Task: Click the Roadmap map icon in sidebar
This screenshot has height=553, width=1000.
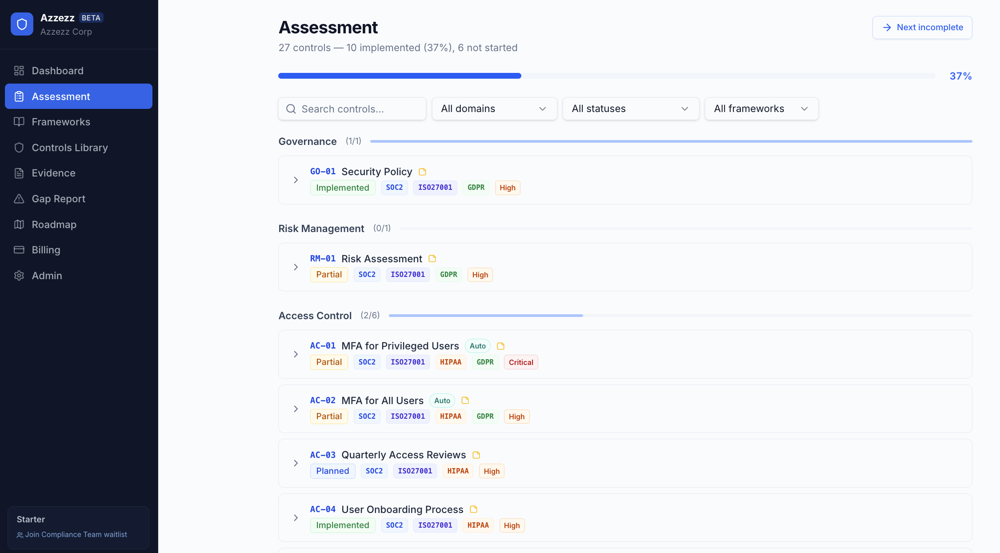Action: [19, 224]
